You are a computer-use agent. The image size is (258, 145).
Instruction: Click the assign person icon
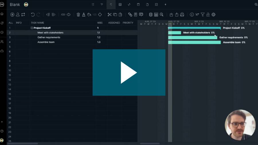pyautogui.click(x=18, y=15)
